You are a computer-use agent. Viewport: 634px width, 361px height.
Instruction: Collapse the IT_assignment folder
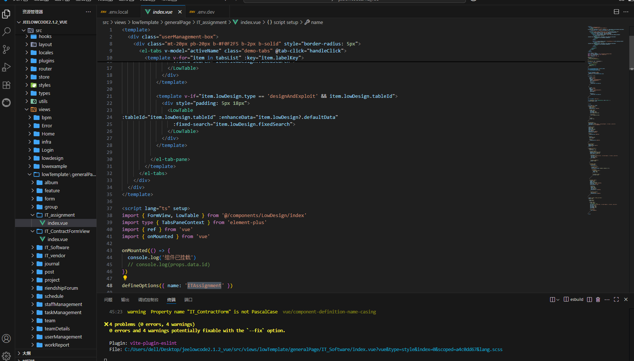(x=56, y=215)
